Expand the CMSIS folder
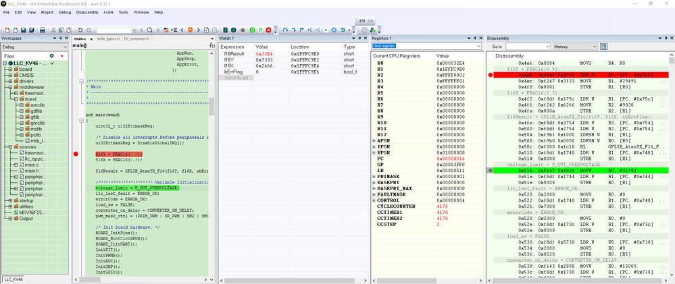Viewport: 675px width, 284px height. pos(10,75)
